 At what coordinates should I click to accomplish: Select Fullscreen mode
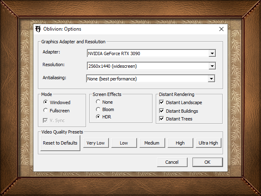pos(46,111)
